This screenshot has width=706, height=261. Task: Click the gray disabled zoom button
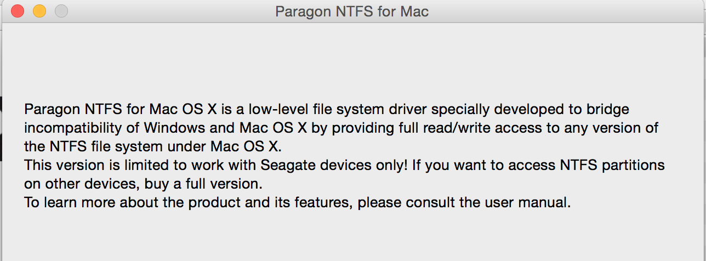pyautogui.click(x=61, y=11)
